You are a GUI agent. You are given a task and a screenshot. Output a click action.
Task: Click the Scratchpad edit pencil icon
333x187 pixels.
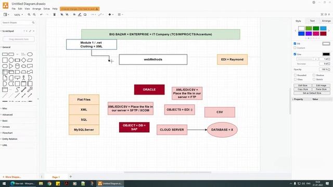tap(30, 31)
